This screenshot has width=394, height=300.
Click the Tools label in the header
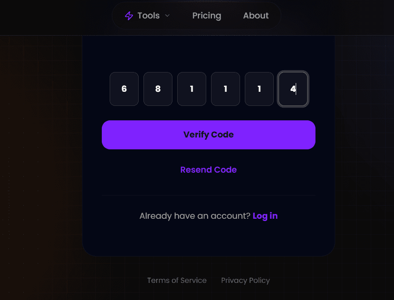click(148, 15)
